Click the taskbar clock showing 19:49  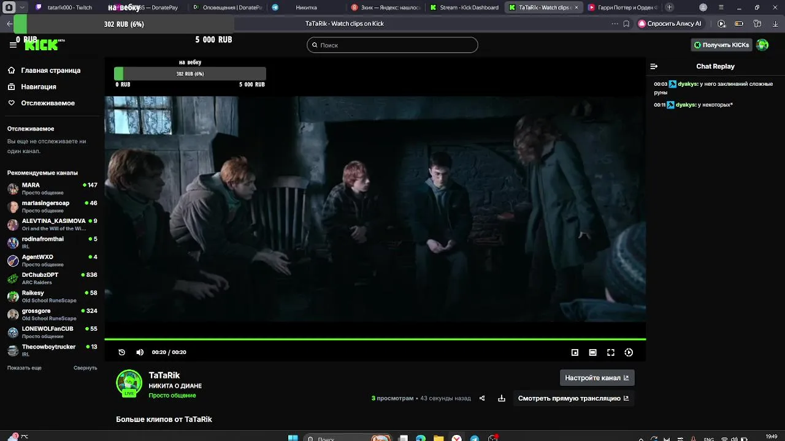[x=772, y=437]
